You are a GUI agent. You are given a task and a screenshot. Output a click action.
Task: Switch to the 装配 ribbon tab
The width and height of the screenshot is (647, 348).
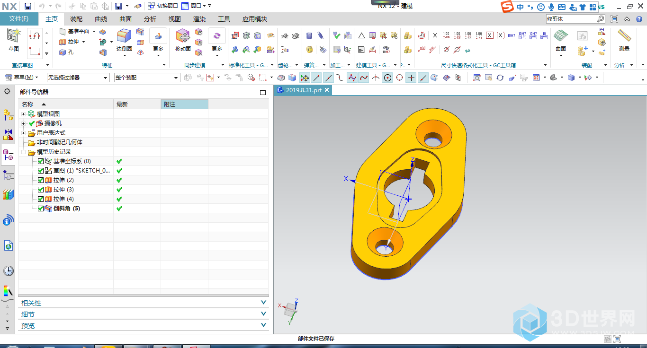click(76, 19)
